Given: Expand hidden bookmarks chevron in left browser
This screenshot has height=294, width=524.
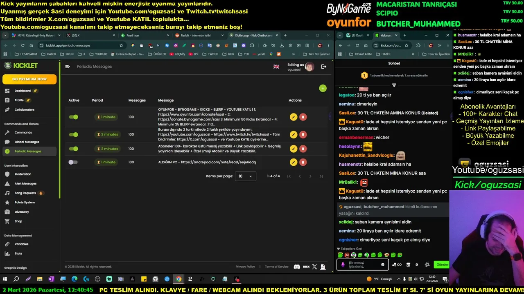Looking at the screenshot, I should pyautogui.click(x=293, y=54).
